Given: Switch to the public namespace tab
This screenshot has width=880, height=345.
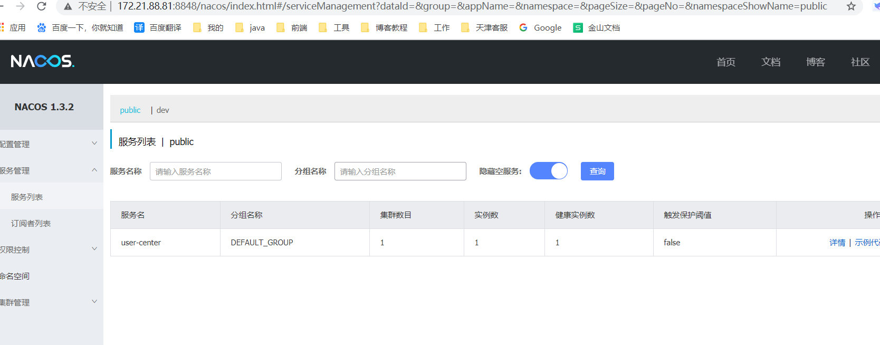Looking at the screenshot, I should pos(130,110).
